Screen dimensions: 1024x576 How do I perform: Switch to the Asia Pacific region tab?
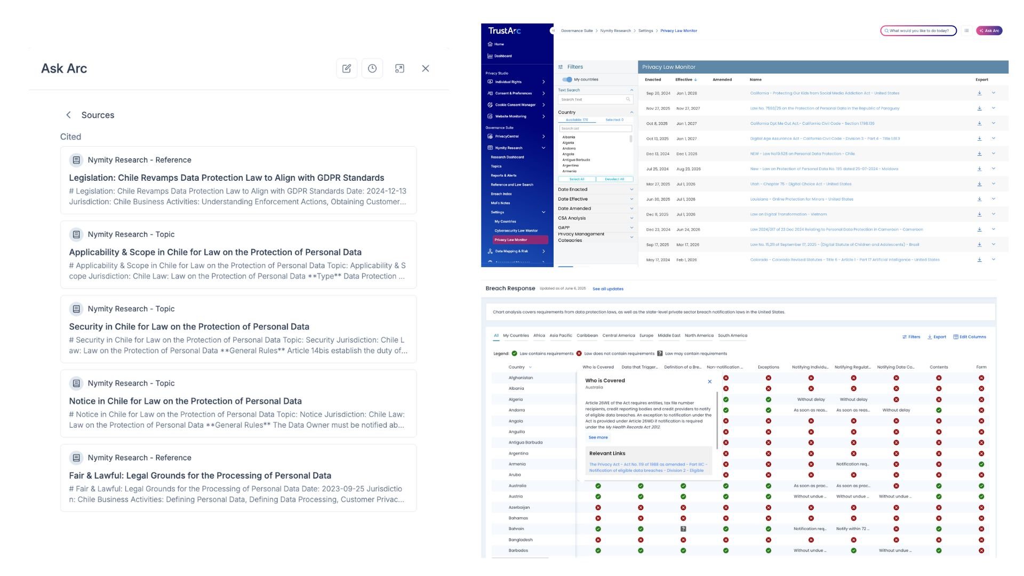(561, 336)
